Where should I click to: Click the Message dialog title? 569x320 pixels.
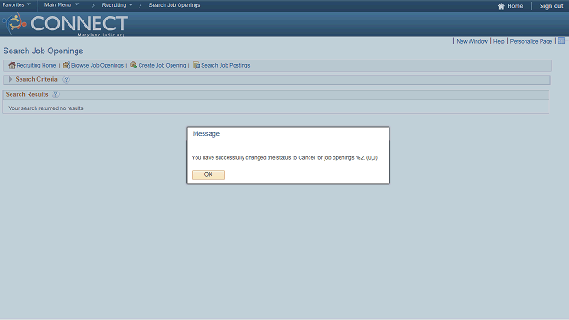point(205,133)
